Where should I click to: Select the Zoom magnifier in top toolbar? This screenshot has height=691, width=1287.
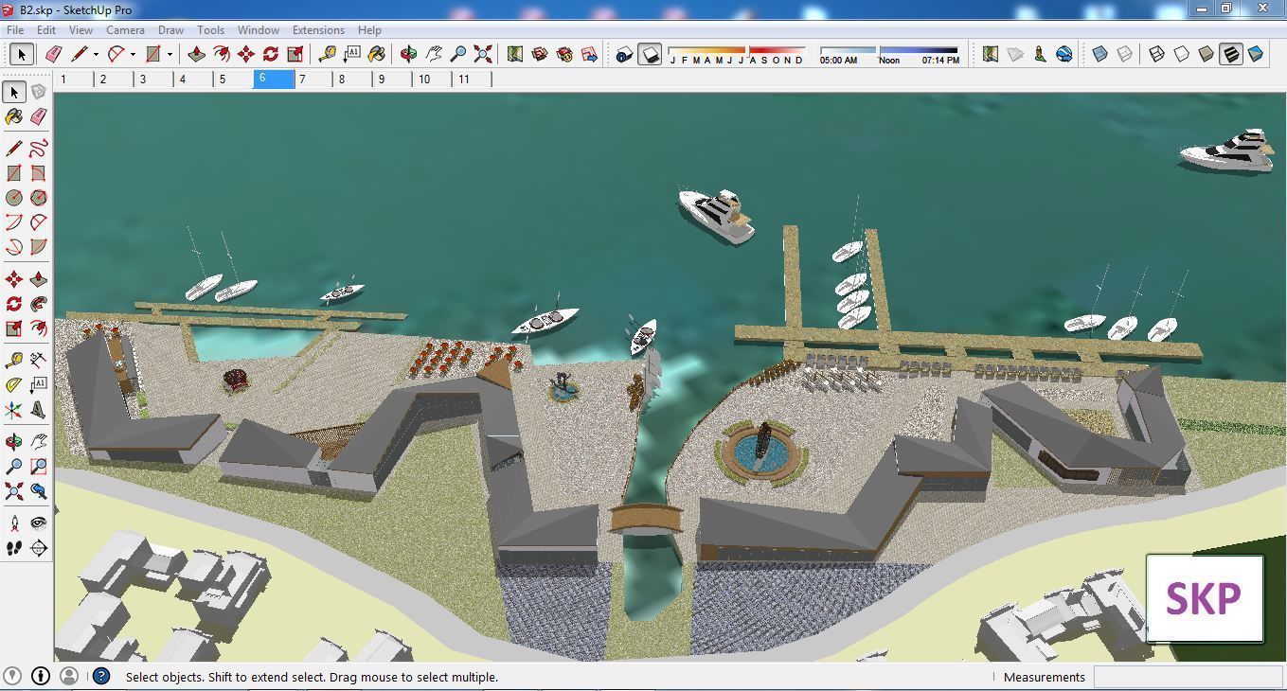click(458, 54)
